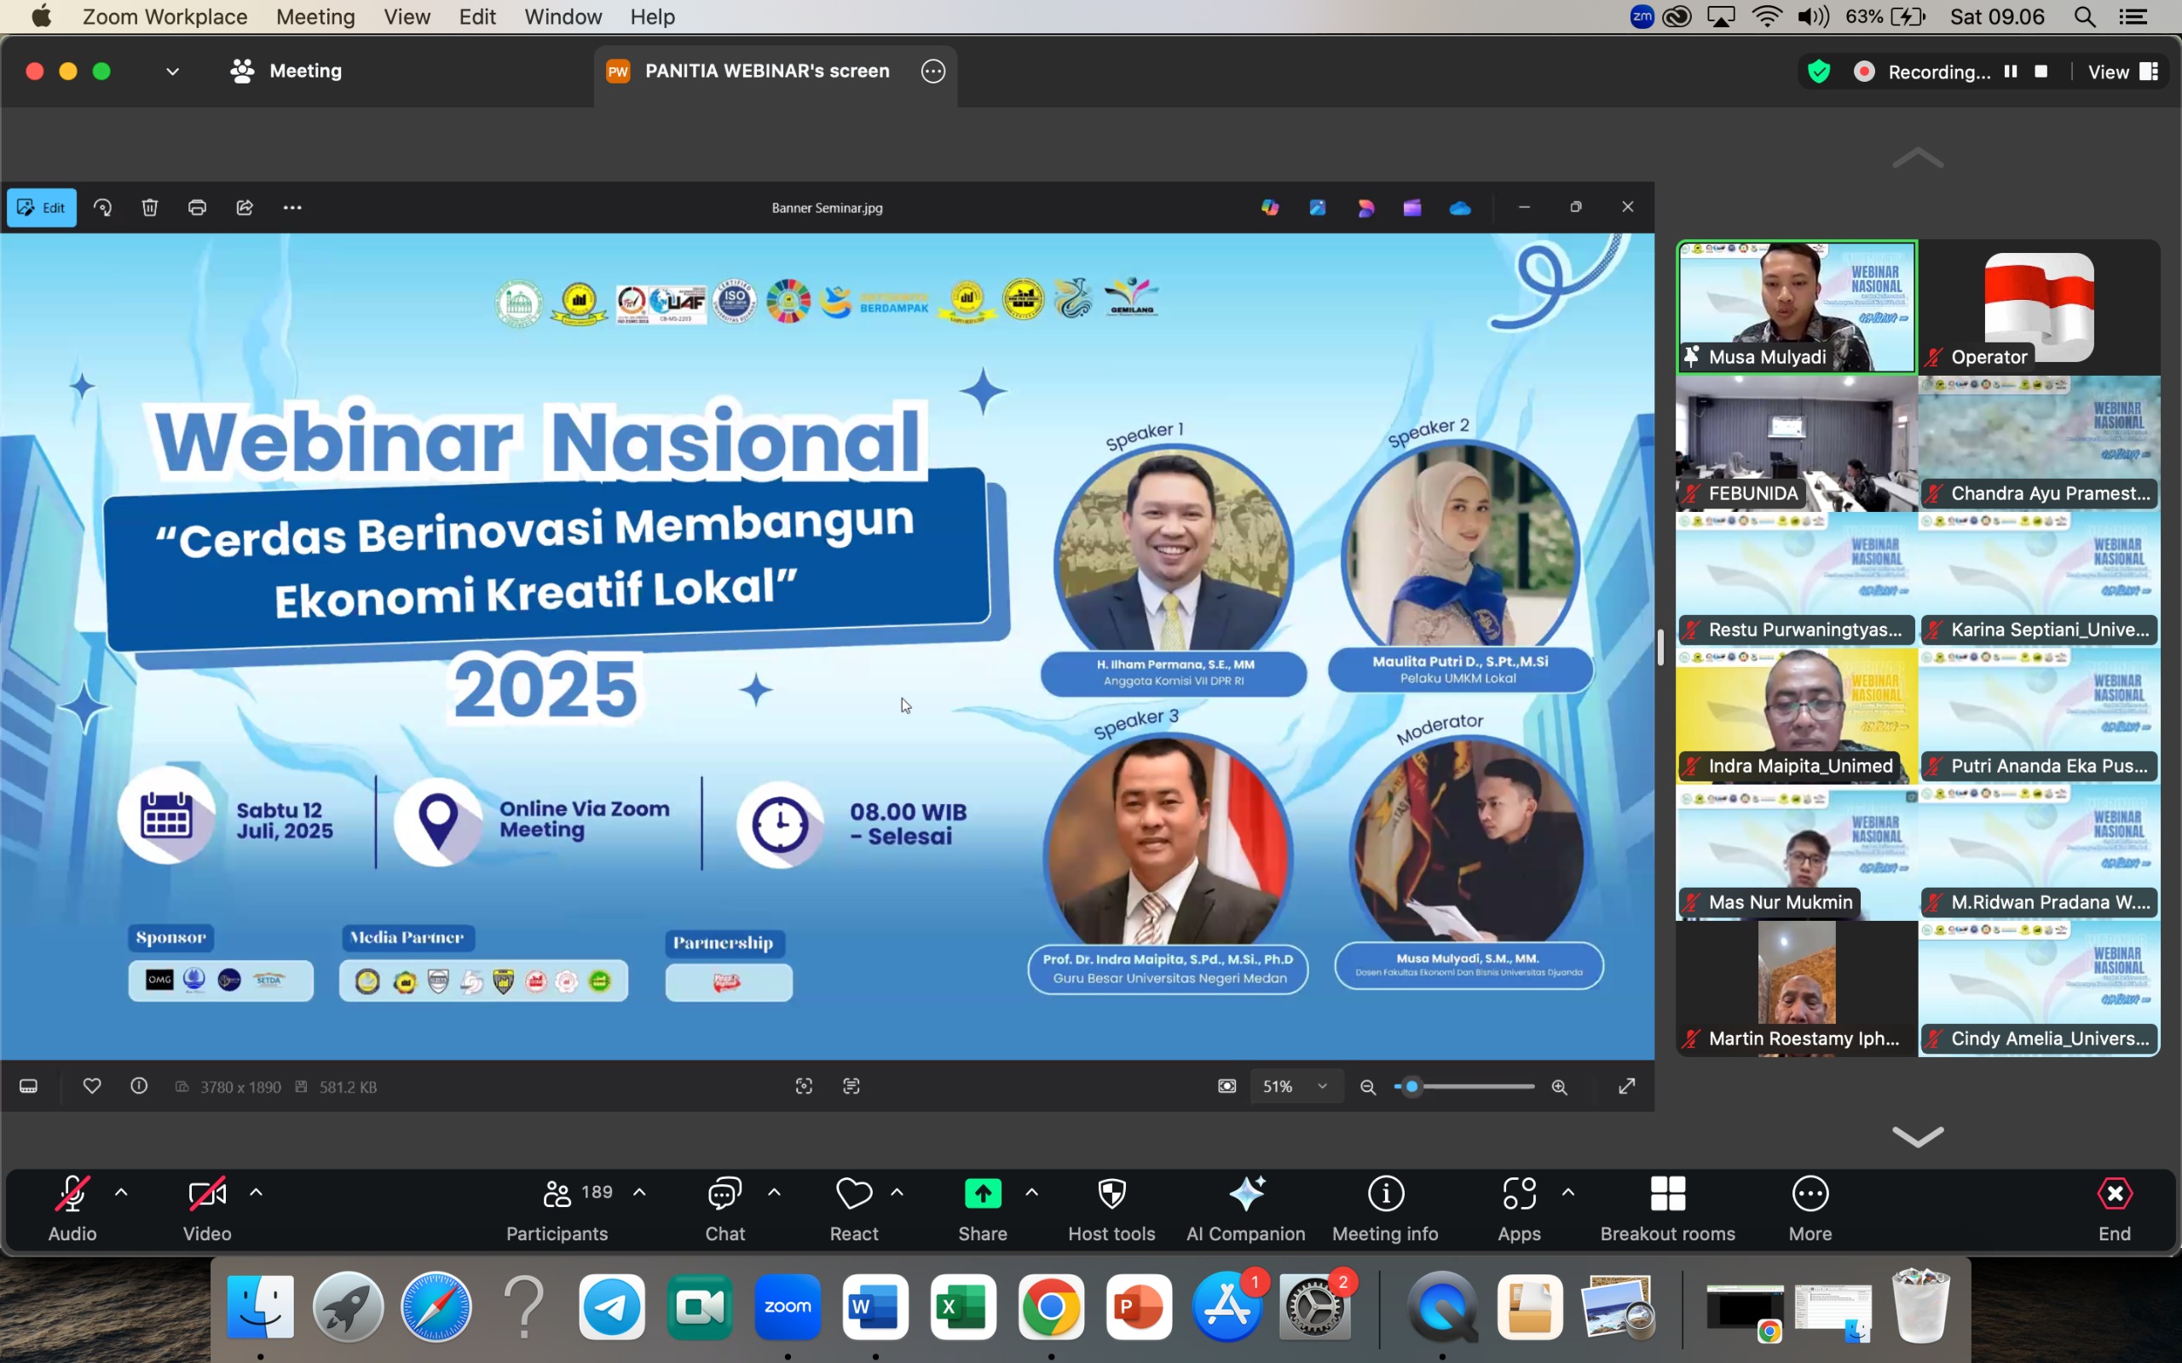The height and width of the screenshot is (1363, 2182).
Task: Click Edit button in photo viewer
Action: click(42, 207)
